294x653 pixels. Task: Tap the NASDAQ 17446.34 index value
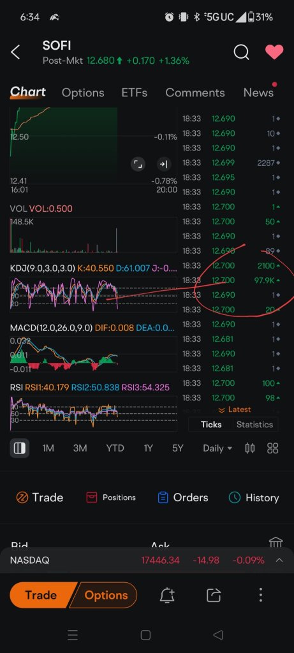(160, 560)
